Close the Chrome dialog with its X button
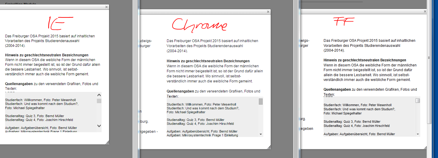The image size is (438, 158). coord(268,12)
